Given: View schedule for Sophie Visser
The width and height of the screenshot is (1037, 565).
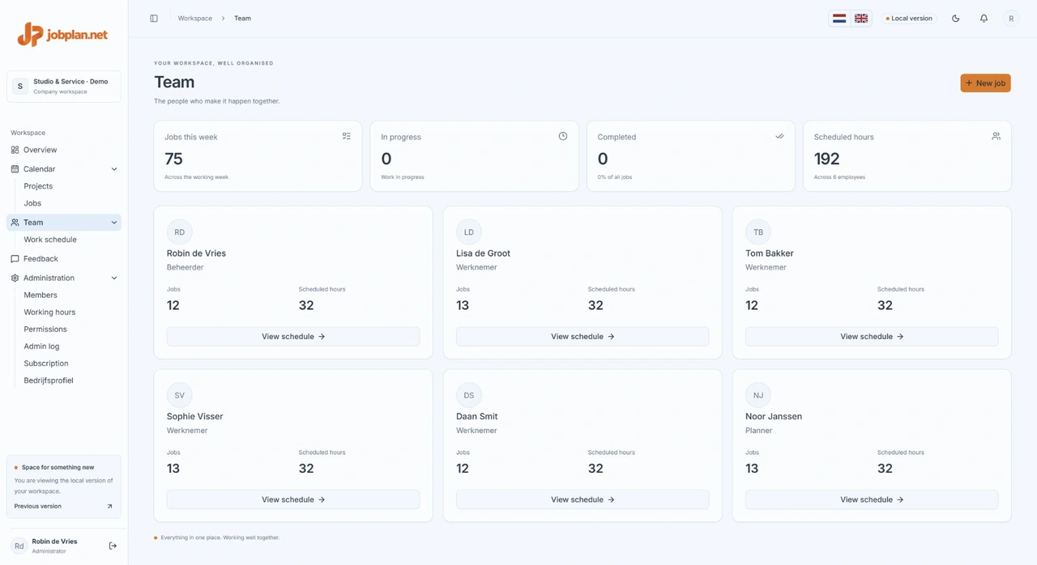Looking at the screenshot, I should click(x=293, y=500).
